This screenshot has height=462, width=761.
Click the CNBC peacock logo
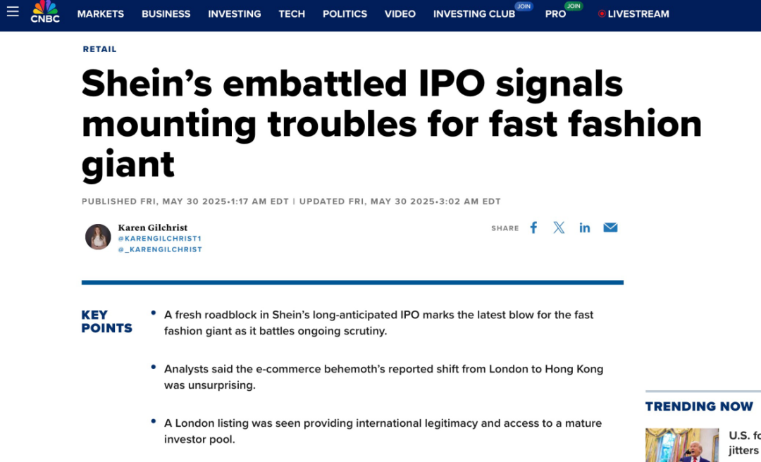[x=44, y=12]
